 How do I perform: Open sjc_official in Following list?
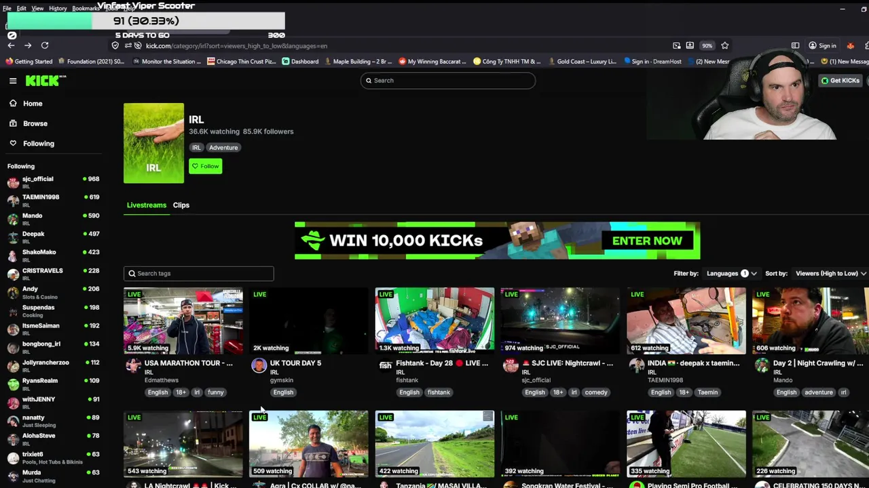[53, 182]
